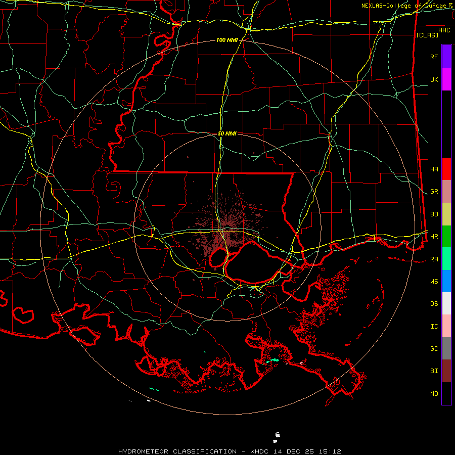Image resolution: width=455 pixels, height=455 pixels.
Task: Click the HHC product label
Action: click(x=444, y=30)
